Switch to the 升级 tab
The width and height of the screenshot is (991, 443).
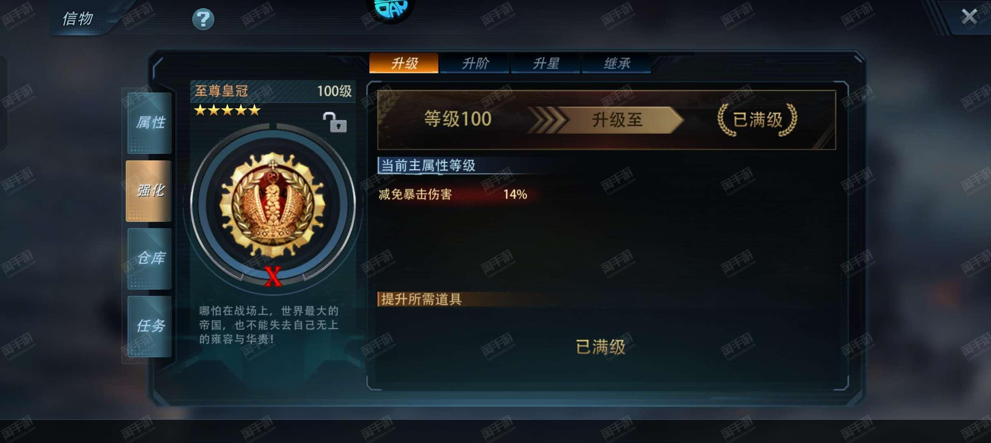[x=404, y=63]
